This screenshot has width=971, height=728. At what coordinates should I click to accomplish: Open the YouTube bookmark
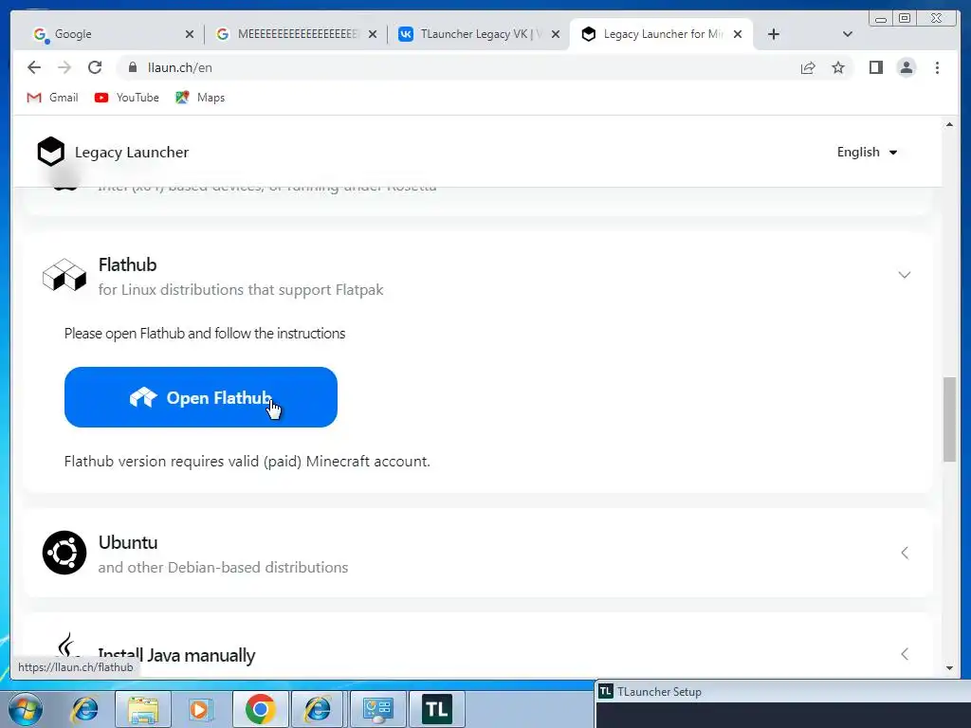(127, 98)
